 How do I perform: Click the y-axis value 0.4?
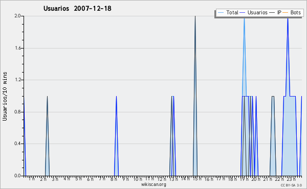(x=17, y=144)
